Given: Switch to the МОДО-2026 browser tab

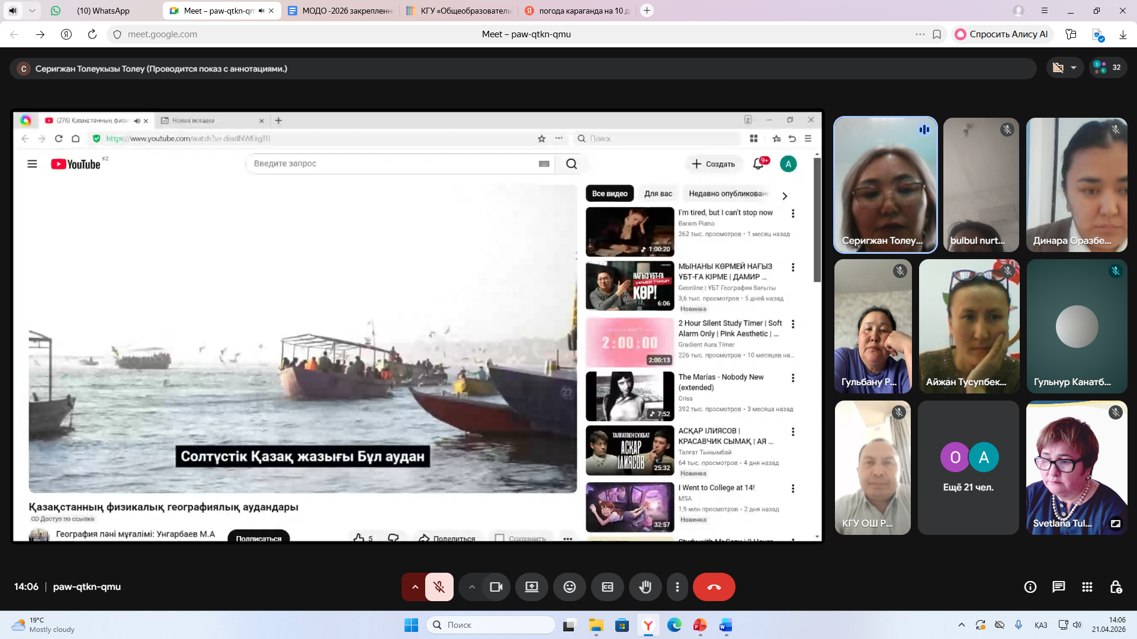Looking at the screenshot, I should click(346, 11).
